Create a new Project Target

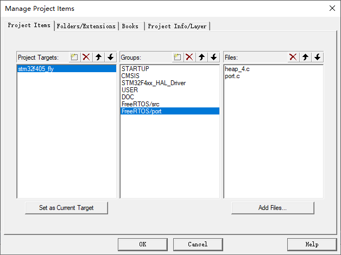tap(74, 58)
